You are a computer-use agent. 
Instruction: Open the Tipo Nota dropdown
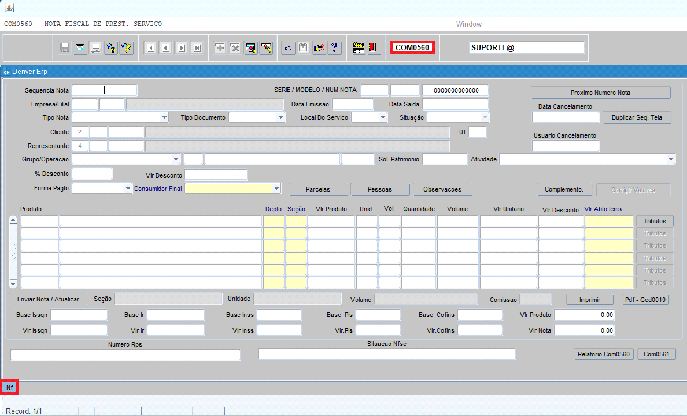164,117
